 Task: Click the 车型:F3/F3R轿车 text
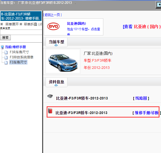97,60
